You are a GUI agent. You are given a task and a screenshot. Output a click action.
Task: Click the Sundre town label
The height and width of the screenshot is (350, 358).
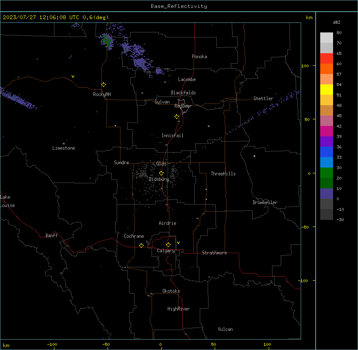coord(121,163)
